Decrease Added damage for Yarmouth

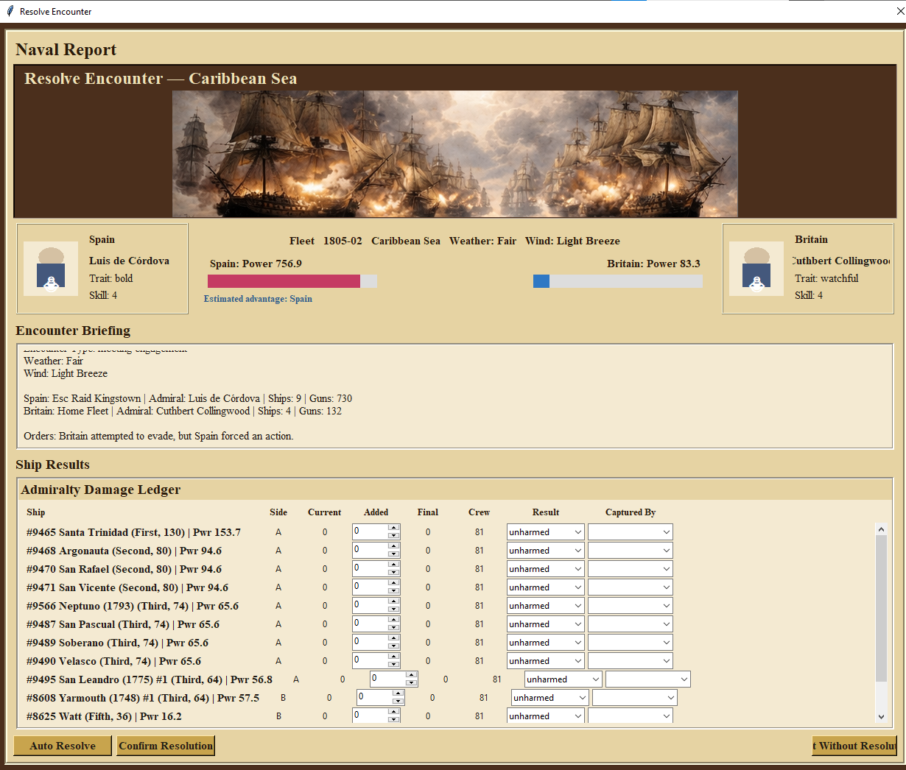[398, 702]
